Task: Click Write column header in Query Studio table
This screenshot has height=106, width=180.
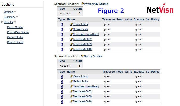Action: point(128,72)
